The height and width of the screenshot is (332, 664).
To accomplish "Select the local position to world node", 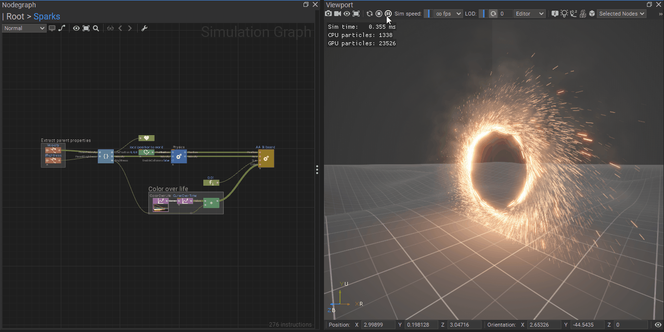I will tap(146, 152).
